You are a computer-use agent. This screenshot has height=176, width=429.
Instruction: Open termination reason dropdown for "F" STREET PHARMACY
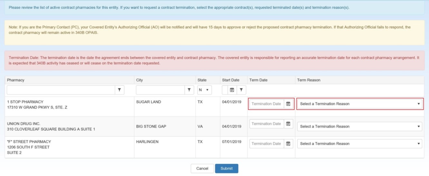click(x=360, y=144)
